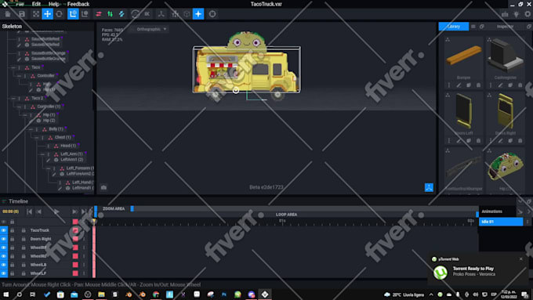Toggle the lock on TacoTruck track

13,230
